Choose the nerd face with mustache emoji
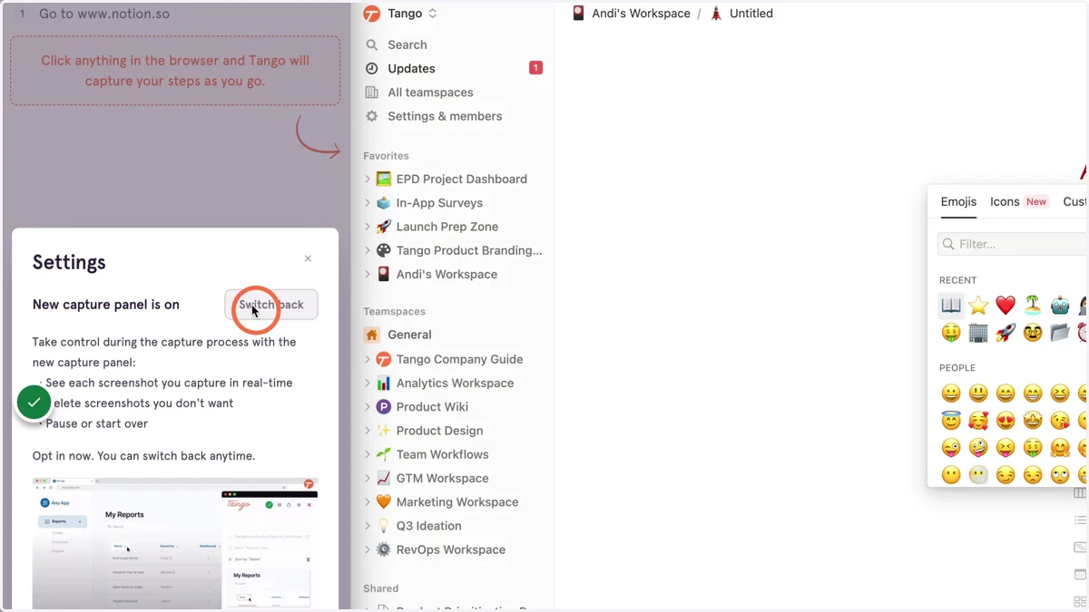Viewport: 1089px width, 612px height. pos(1033,333)
